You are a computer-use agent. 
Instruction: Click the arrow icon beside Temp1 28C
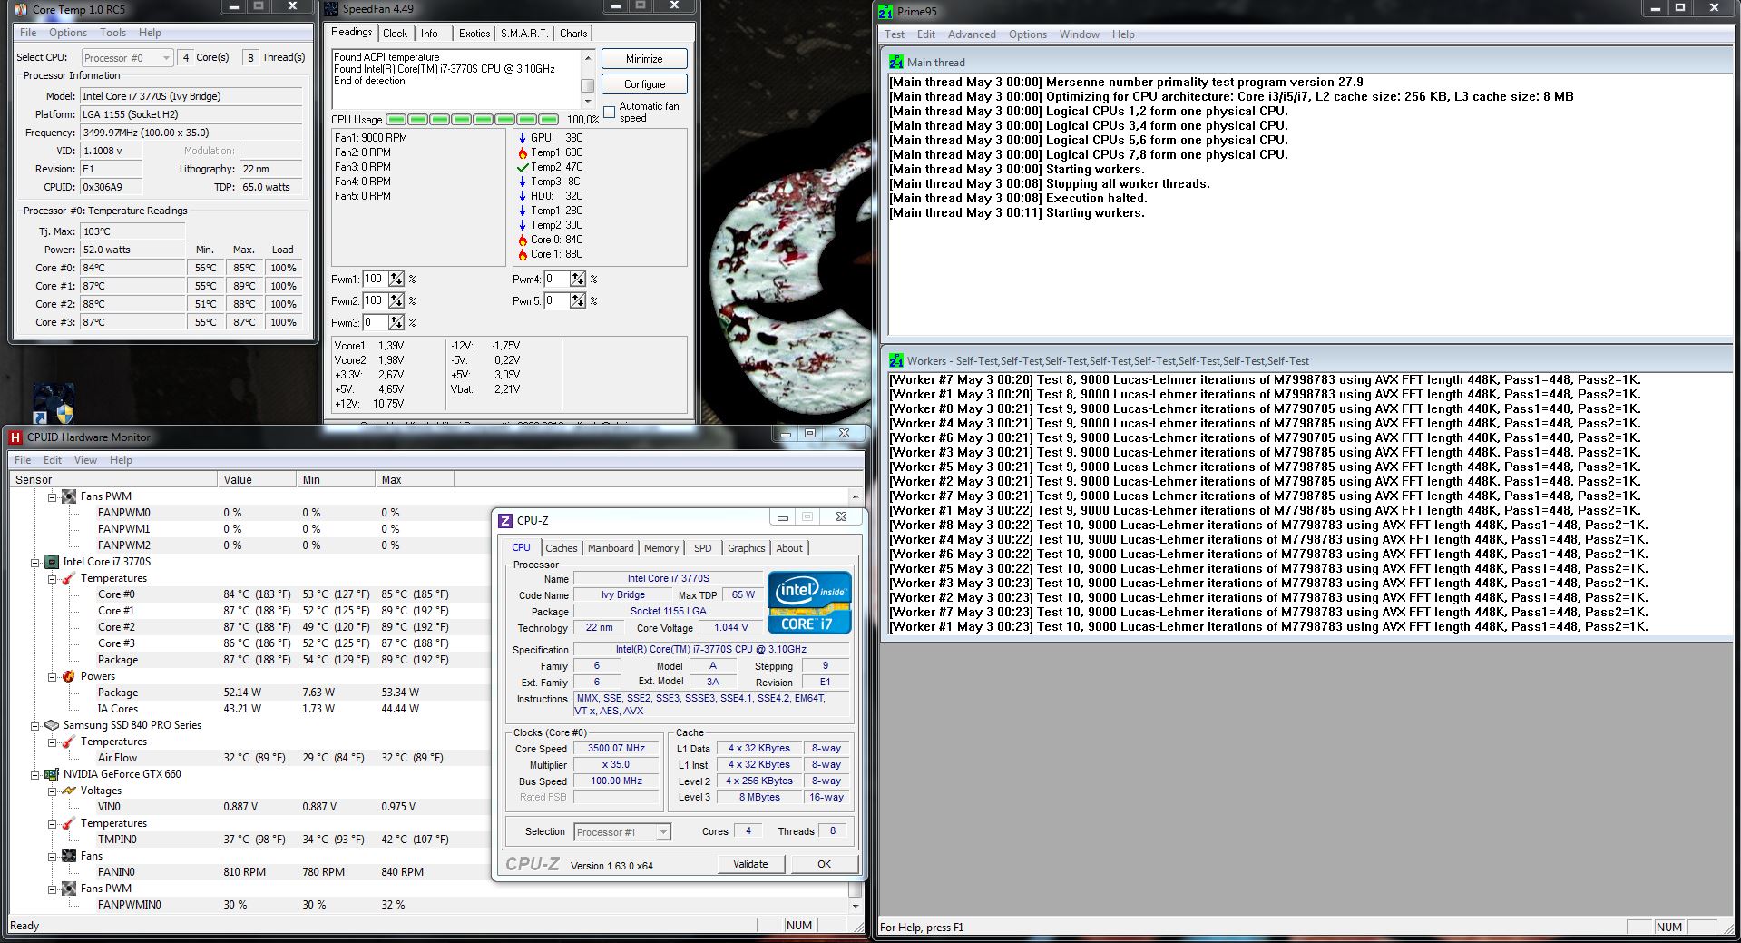tap(523, 211)
